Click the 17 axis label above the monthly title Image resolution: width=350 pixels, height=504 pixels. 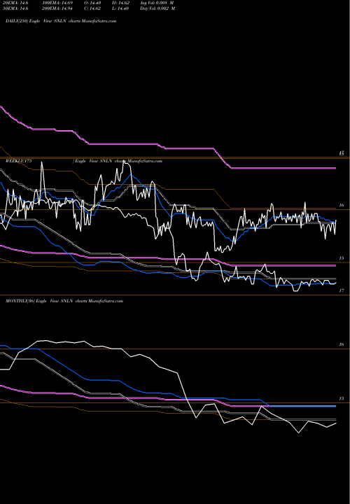(342, 290)
